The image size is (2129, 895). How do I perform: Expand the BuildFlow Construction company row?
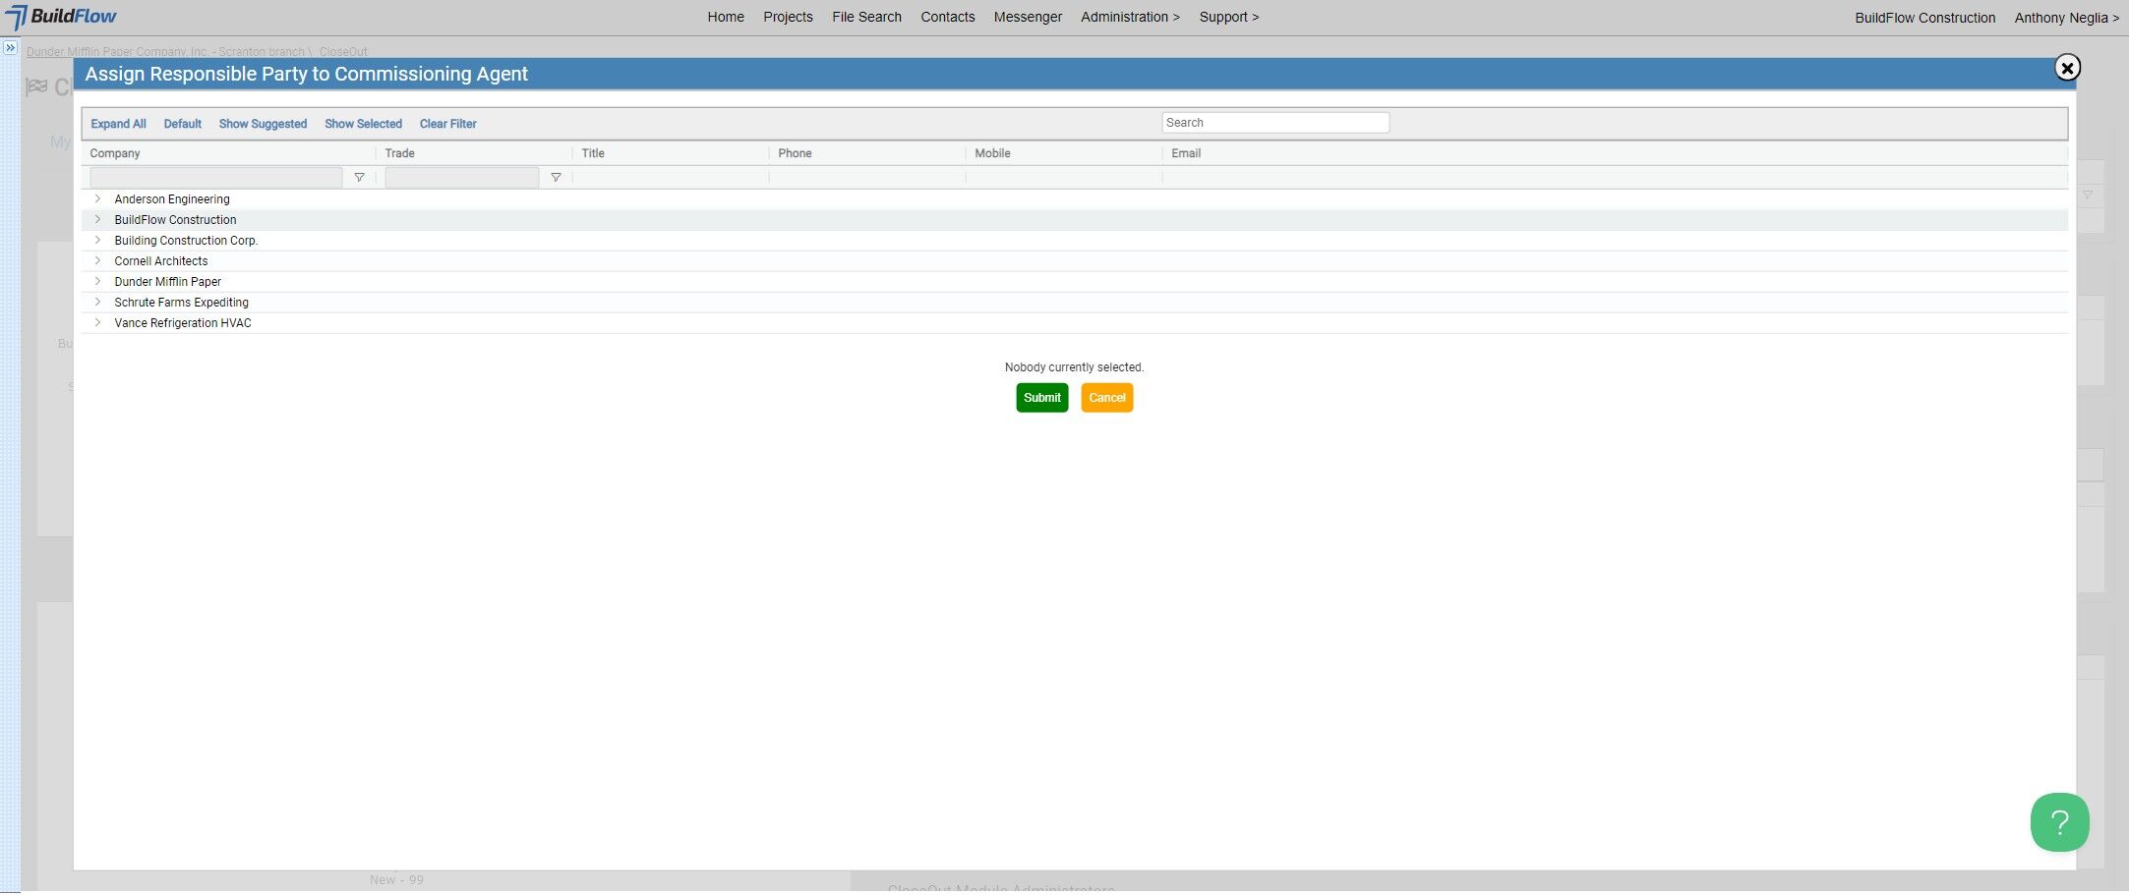click(x=97, y=219)
